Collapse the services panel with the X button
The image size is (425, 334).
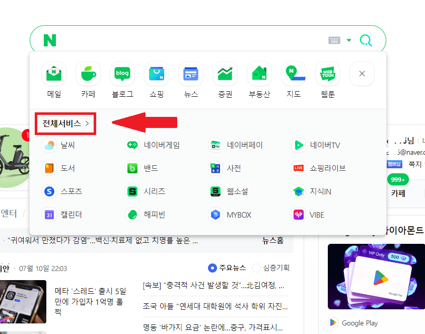tap(362, 74)
